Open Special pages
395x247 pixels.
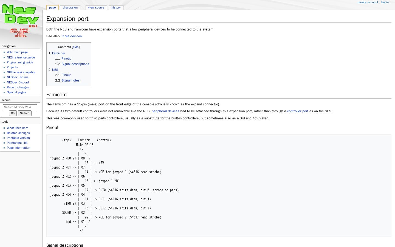click(16, 92)
